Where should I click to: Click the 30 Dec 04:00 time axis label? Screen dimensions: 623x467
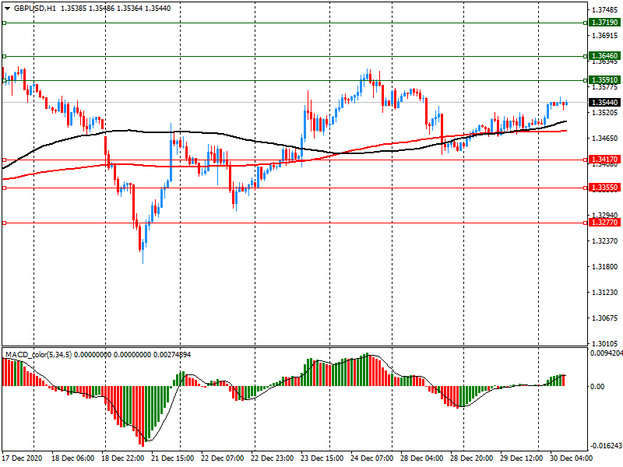point(571,458)
